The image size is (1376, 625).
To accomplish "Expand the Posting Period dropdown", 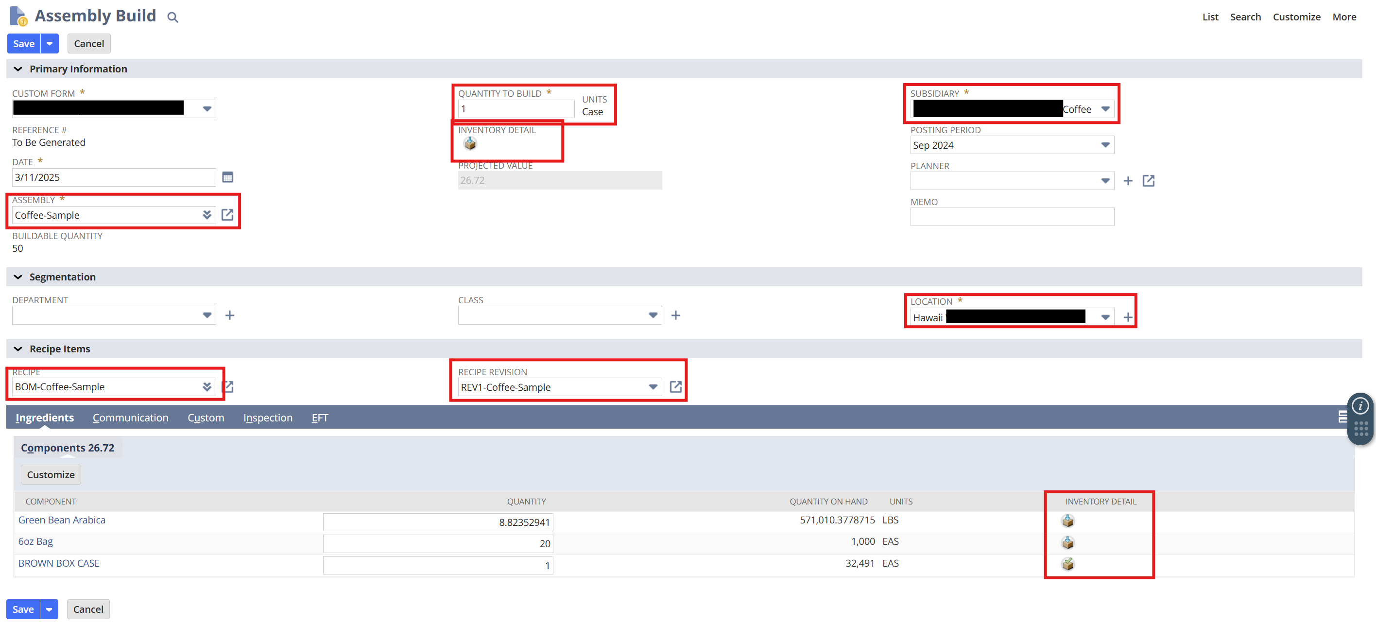I will (x=1105, y=145).
